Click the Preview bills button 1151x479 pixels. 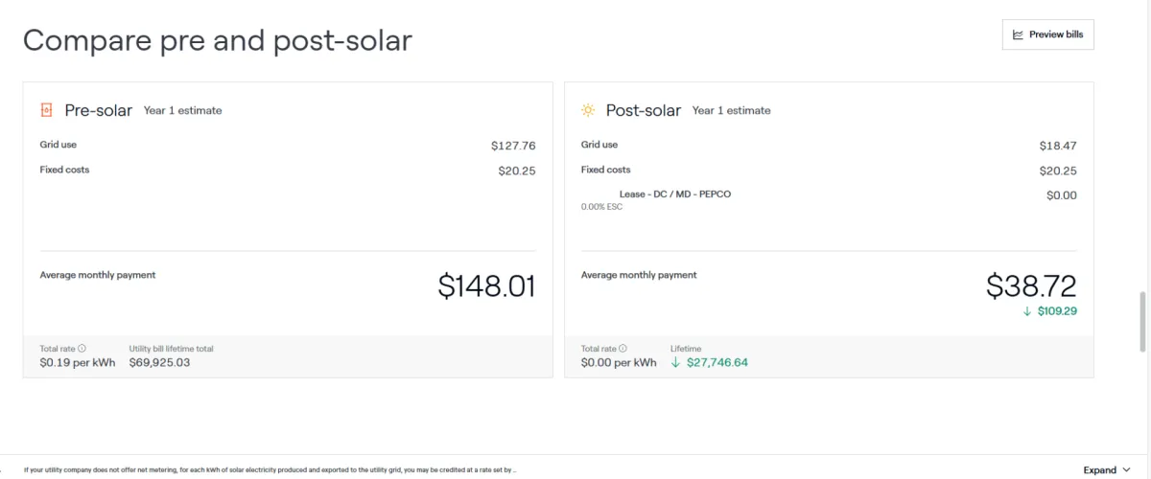1047,34
